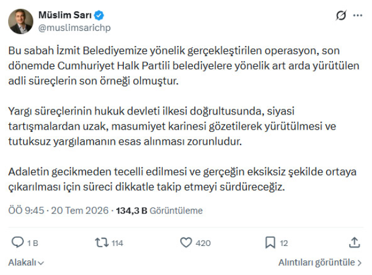This screenshot has height=275, width=372.
Task: Click the 1 B replies count
Action: pos(33,243)
